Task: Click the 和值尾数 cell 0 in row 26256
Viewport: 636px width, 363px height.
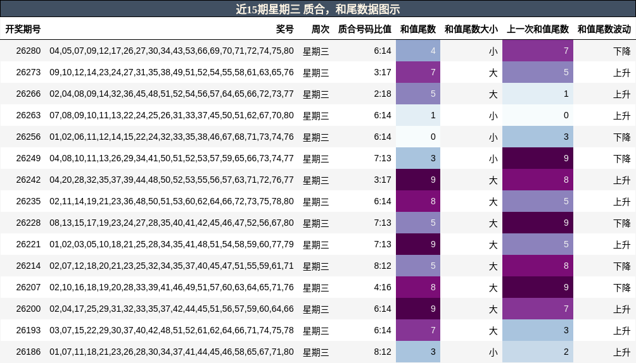Action: tap(418, 137)
